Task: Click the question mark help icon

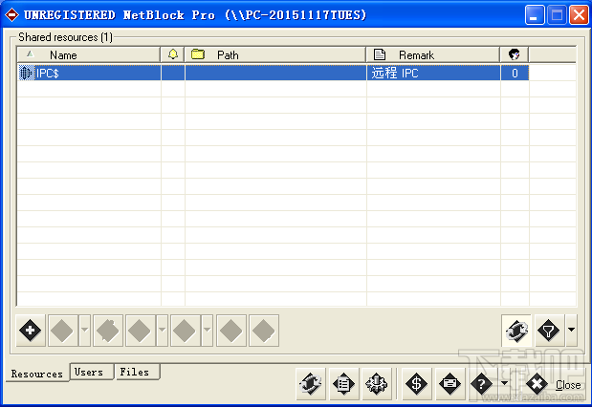Action: point(481,384)
